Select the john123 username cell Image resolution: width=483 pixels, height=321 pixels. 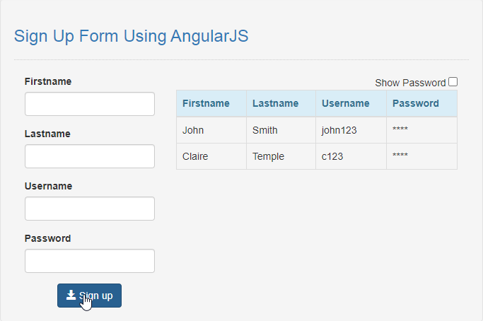coord(351,130)
